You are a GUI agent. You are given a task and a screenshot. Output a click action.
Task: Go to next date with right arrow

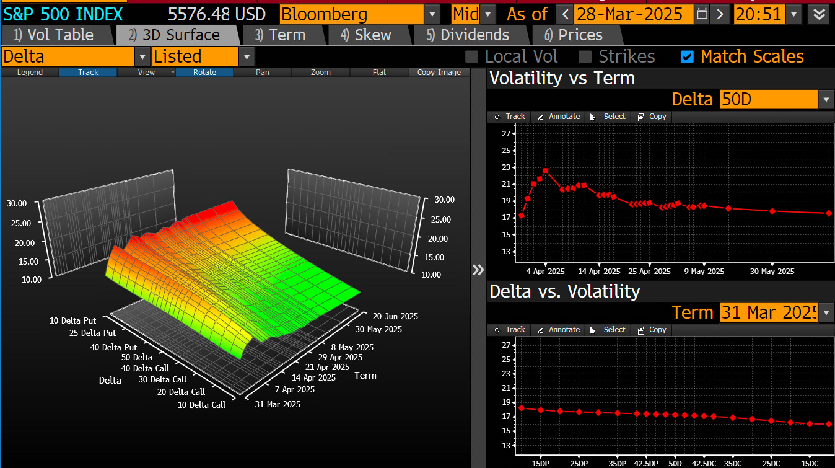click(x=720, y=14)
